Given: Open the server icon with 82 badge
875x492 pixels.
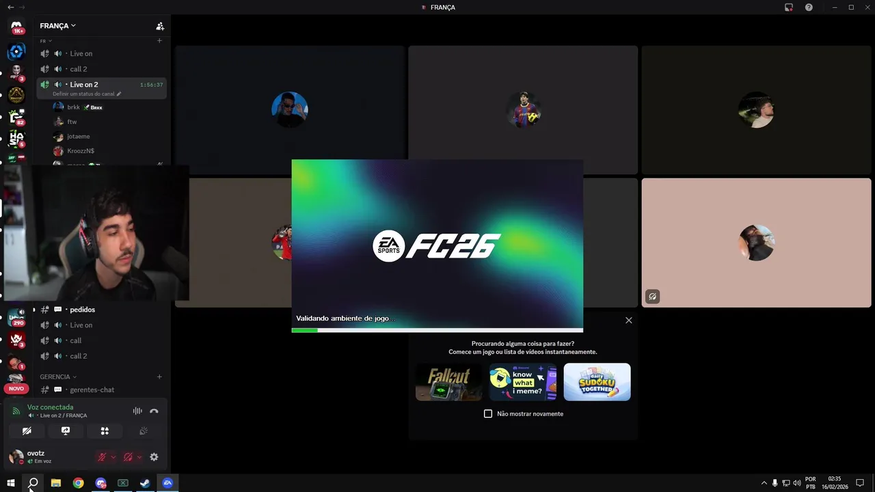Looking at the screenshot, I should (16, 117).
